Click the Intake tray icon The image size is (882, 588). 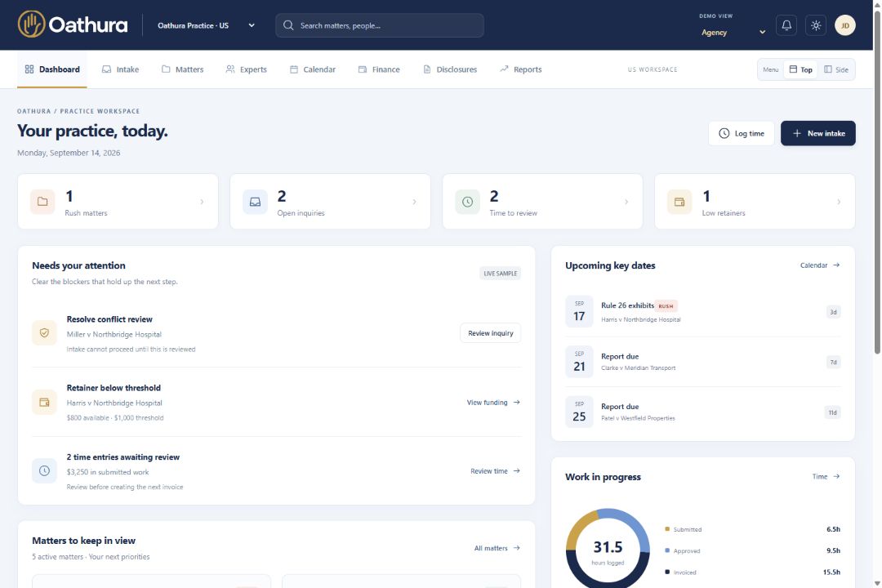click(x=106, y=69)
